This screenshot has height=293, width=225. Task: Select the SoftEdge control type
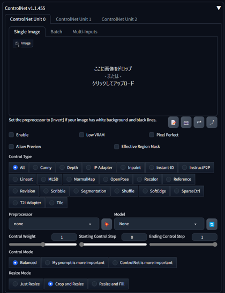[x=154, y=191]
